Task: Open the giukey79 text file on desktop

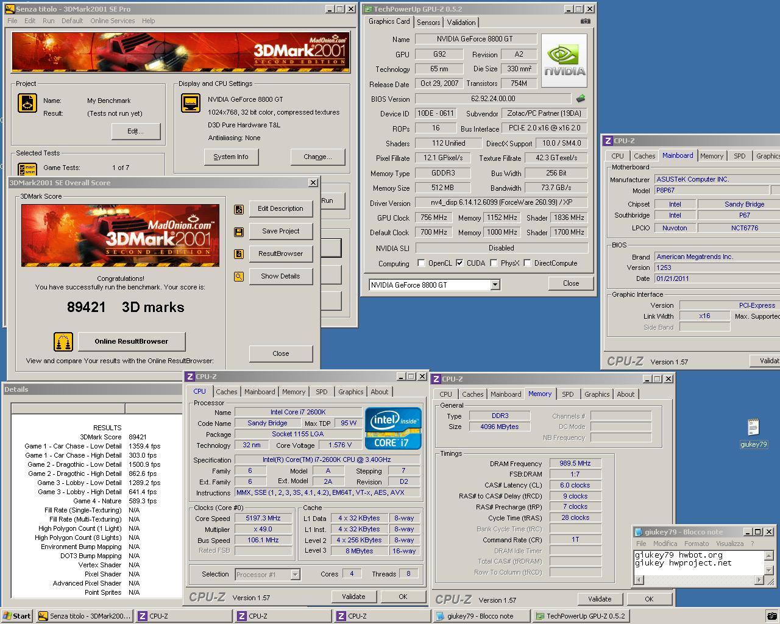Action: 753,433
